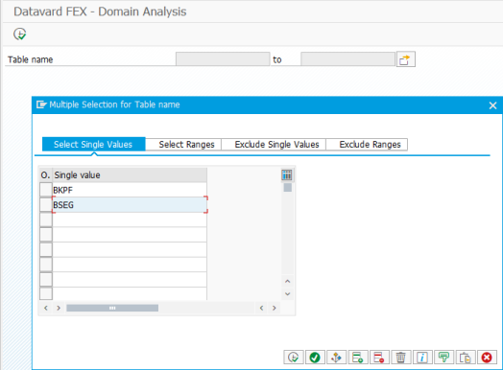Click the horizontal scrollbar thumb under the table
Viewport: 503px width, 370px height.
click(112, 308)
